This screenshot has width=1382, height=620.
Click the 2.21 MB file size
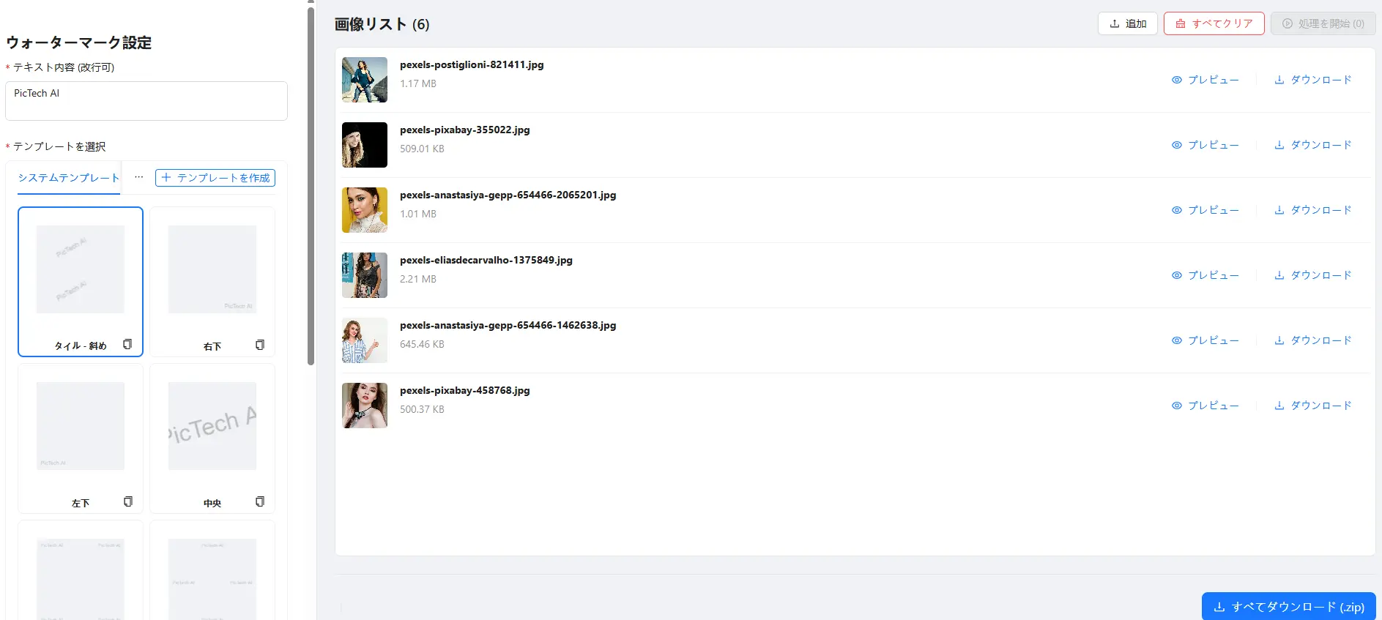click(418, 279)
